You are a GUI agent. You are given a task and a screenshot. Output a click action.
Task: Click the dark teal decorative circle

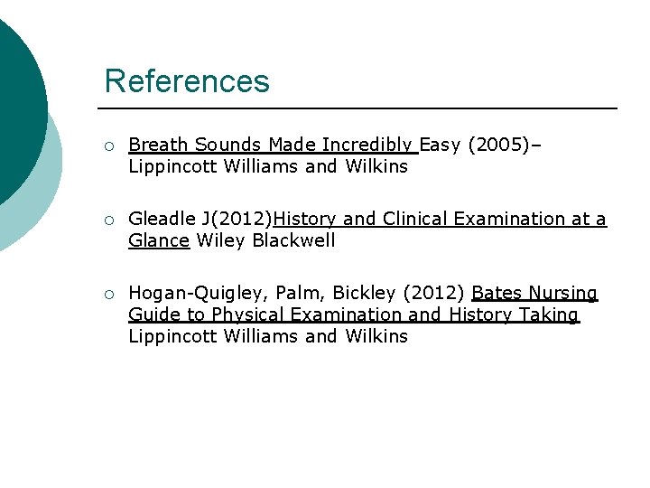click(x=18, y=99)
